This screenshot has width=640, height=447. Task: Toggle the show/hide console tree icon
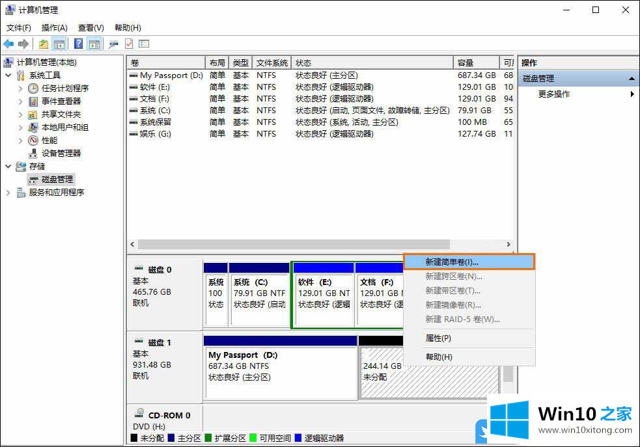coord(59,44)
